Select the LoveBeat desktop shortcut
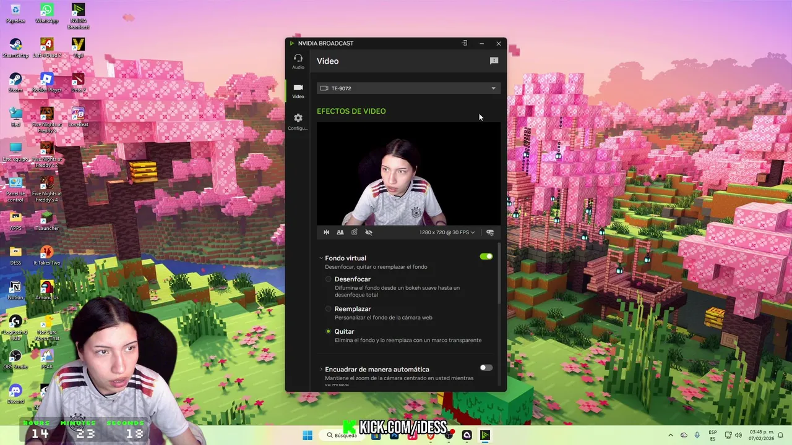 coord(78,117)
